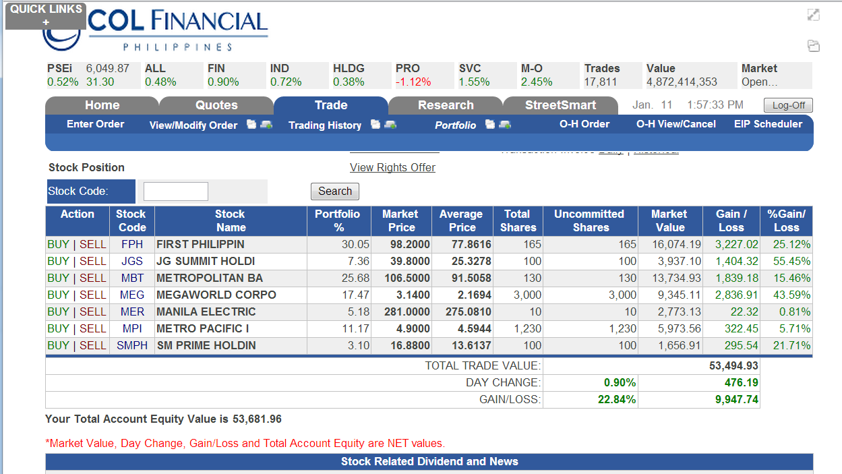Click the PRO sector ticker showing -1.12%
Viewport: 842px width, 474px height.
[x=424, y=75]
